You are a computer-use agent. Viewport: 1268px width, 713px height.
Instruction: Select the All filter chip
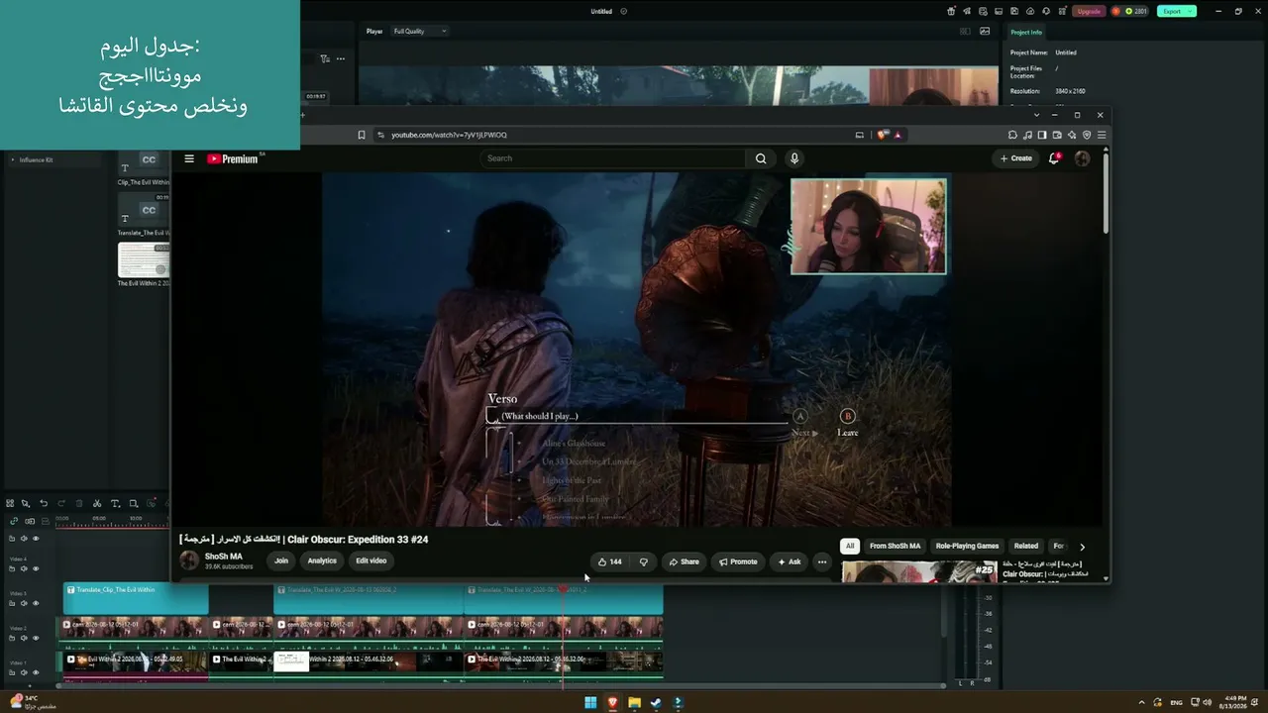[849, 546]
